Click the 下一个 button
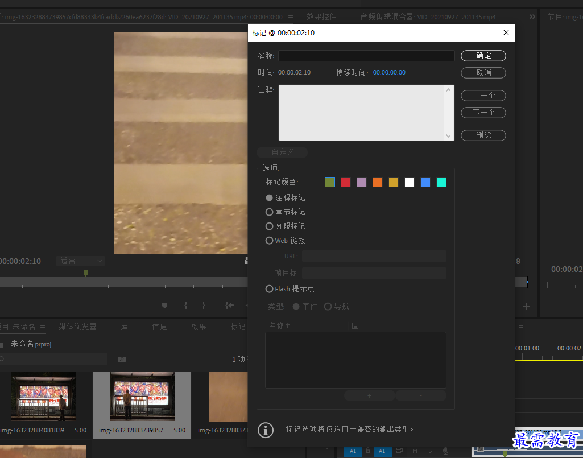The image size is (583, 458). click(x=483, y=112)
